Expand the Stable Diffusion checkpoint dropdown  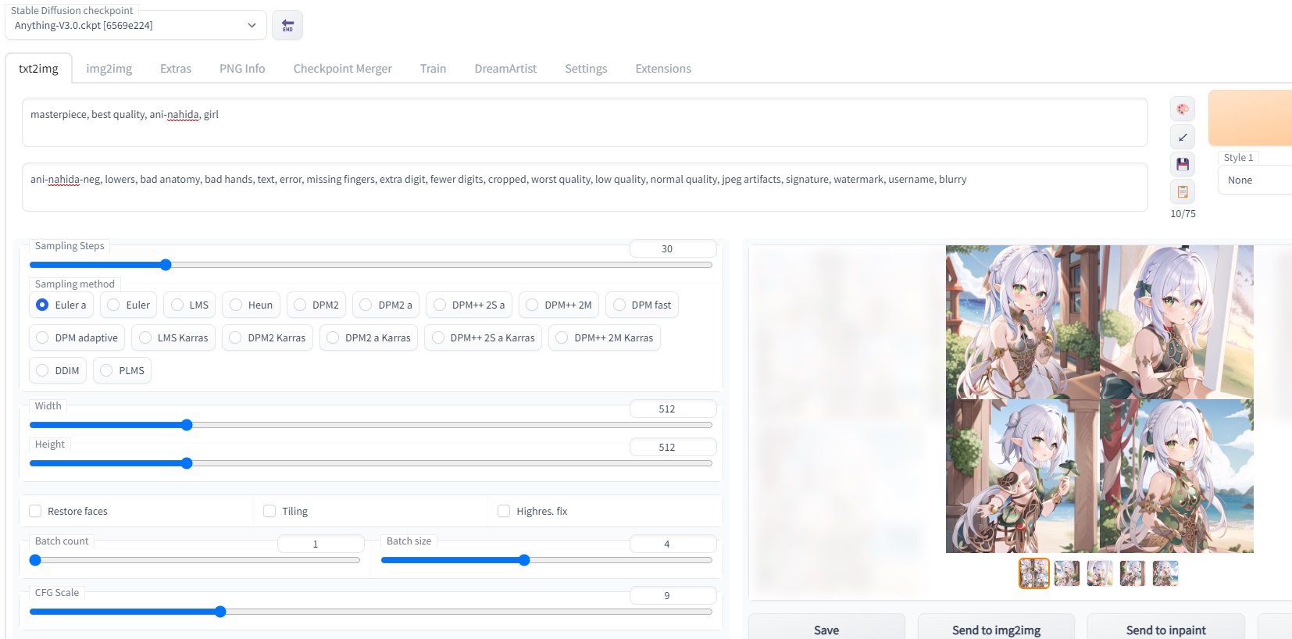pyautogui.click(x=136, y=25)
